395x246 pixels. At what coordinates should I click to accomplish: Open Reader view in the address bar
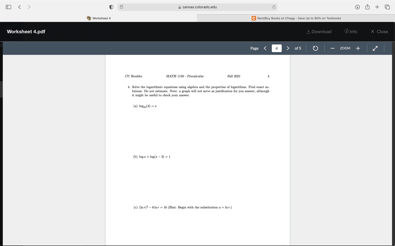121,7
